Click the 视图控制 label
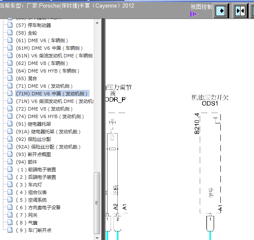The image size is (254, 240). [201, 7]
